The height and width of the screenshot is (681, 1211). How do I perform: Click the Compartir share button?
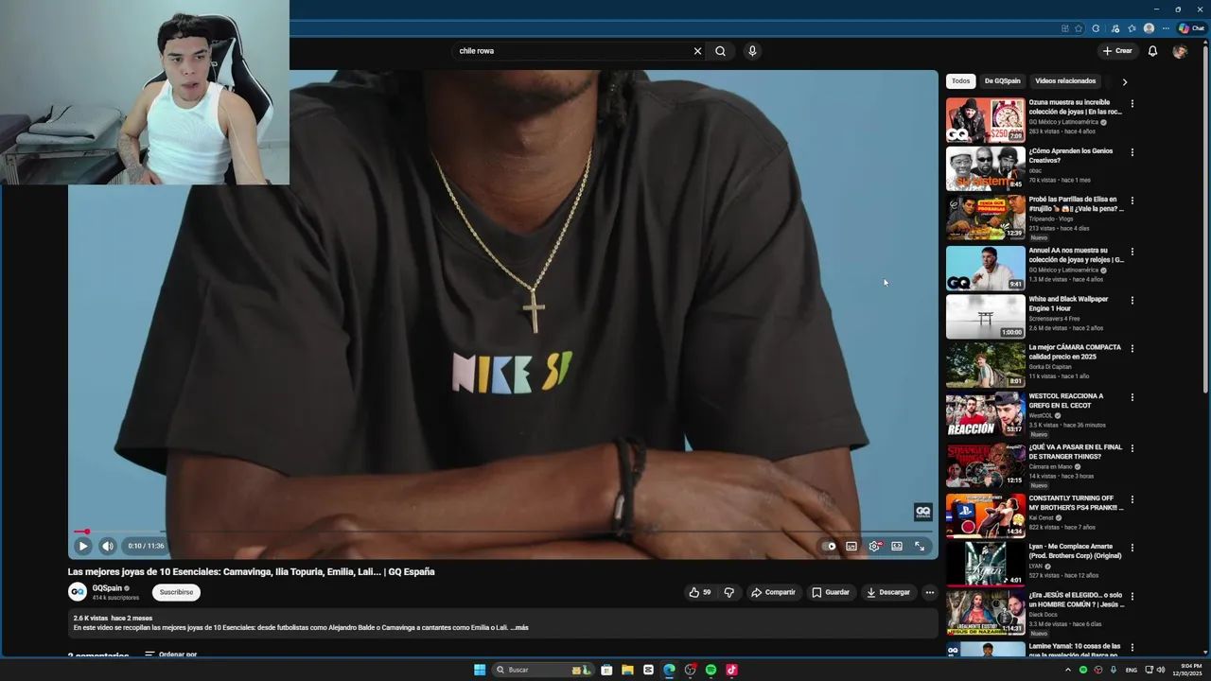click(x=773, y=592)
